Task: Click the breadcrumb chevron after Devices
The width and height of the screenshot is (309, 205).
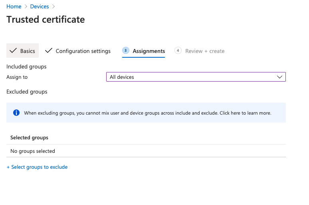Action: click(x=53, y=7)
